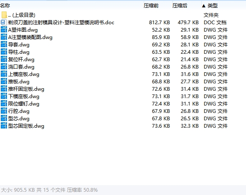Click the 52.2 KB size of A塑件图.dwg
This screenshot has width=246, height=195.
tap(161, 30)
